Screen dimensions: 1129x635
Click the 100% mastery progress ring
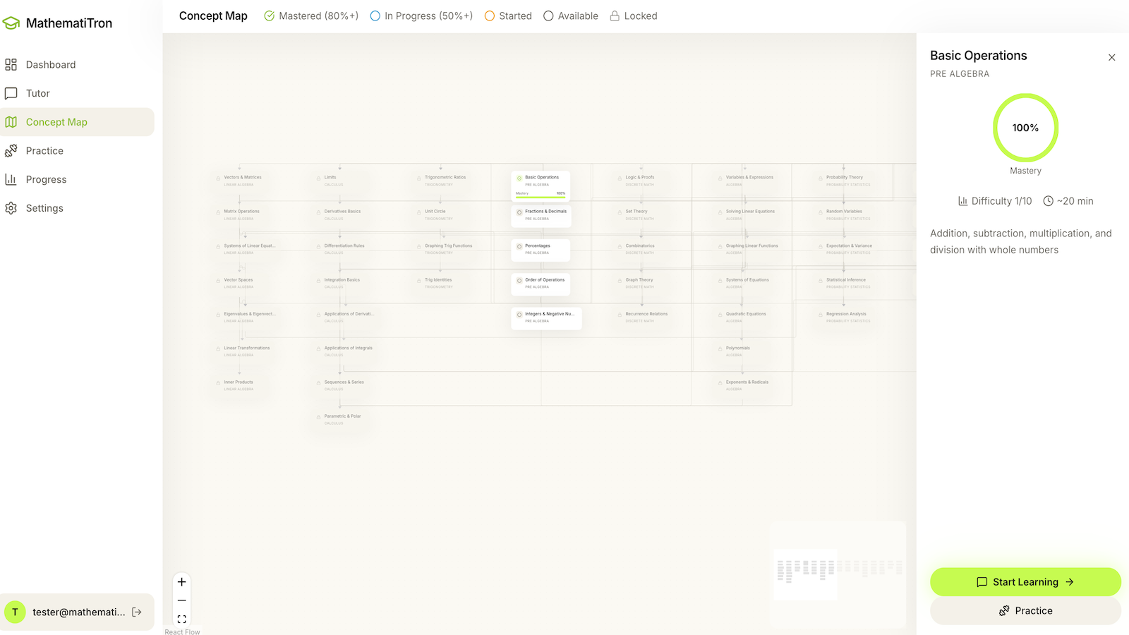pyautogui.click(x=1025, y=128)
